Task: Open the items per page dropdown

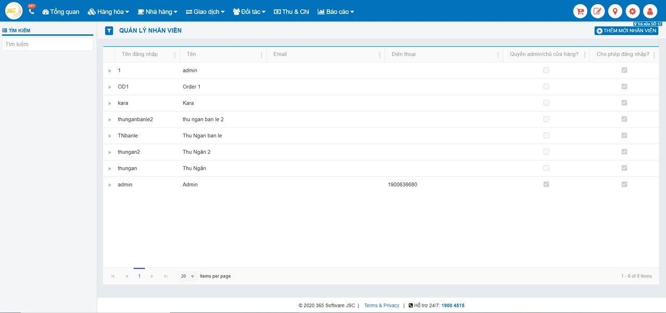Action: (187, 276)
